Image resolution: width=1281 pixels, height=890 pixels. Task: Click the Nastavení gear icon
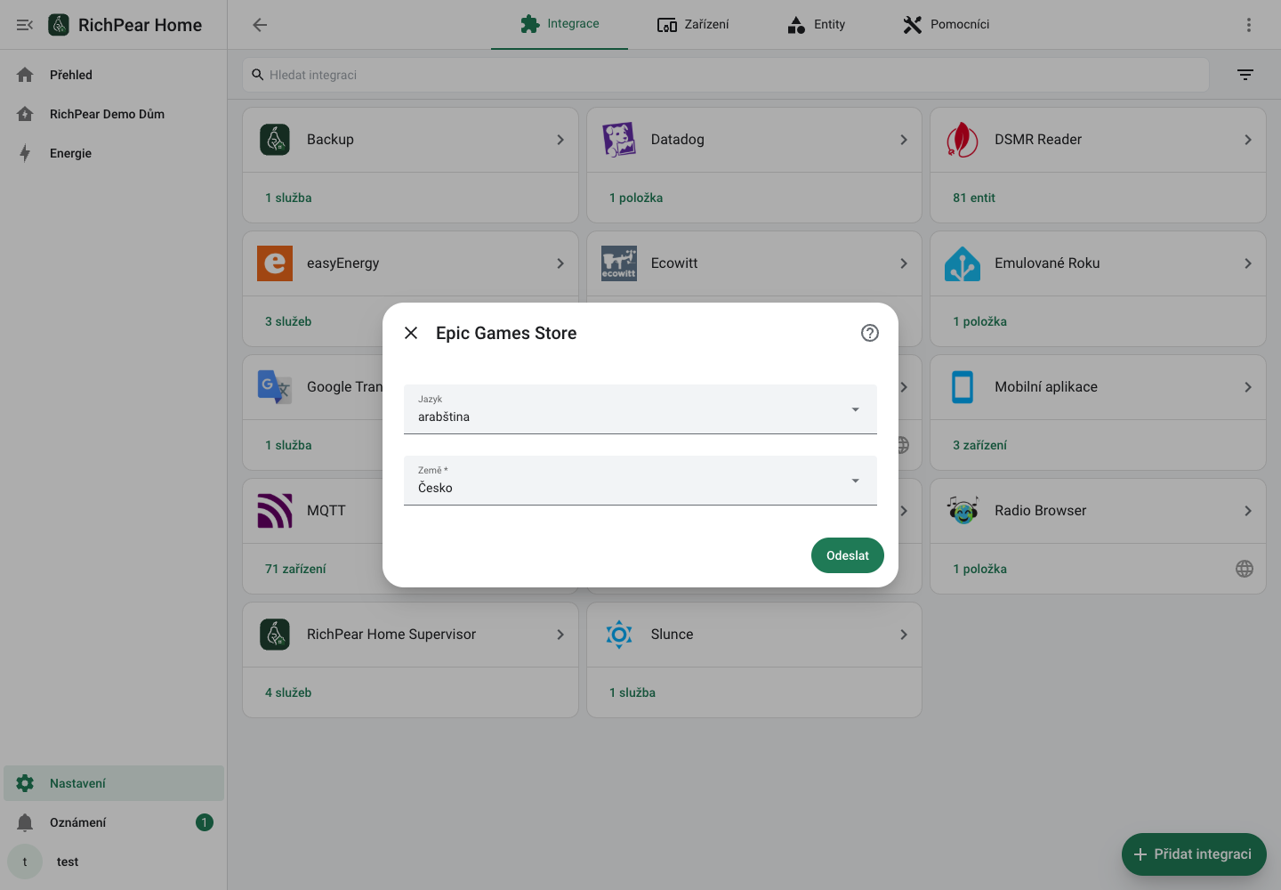[25, 783]
